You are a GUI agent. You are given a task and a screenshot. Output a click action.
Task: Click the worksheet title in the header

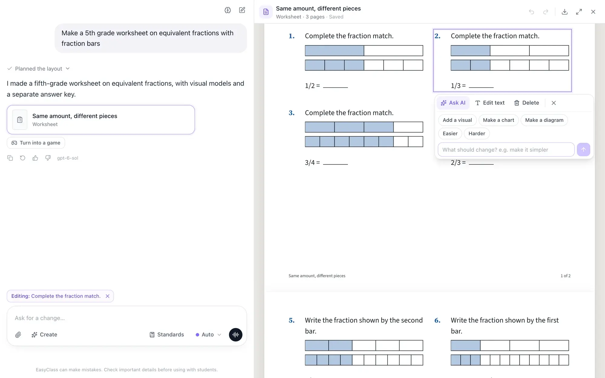coord(318,8)
